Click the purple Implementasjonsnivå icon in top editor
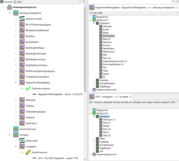 [x=94, y=90]
